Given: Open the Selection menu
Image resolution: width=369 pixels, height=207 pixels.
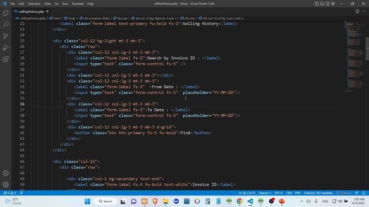Looking at the screenshot, I should (x=34, y=4).
